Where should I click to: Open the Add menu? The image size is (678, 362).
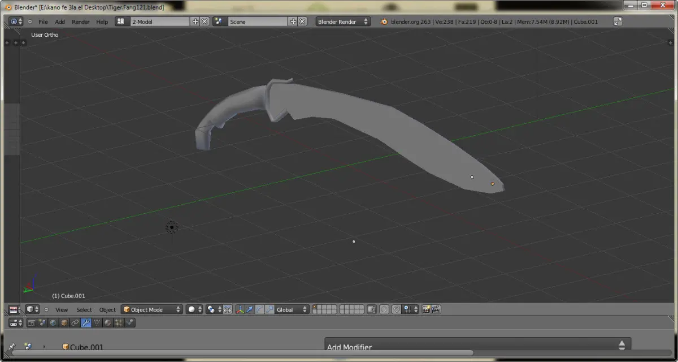coord(60,21)
